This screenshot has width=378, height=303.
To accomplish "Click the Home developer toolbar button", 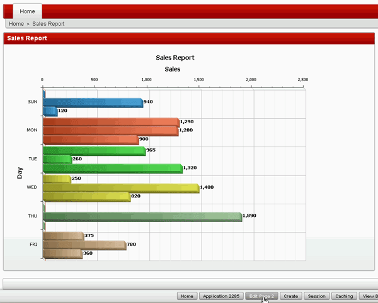I will [187, 296].
